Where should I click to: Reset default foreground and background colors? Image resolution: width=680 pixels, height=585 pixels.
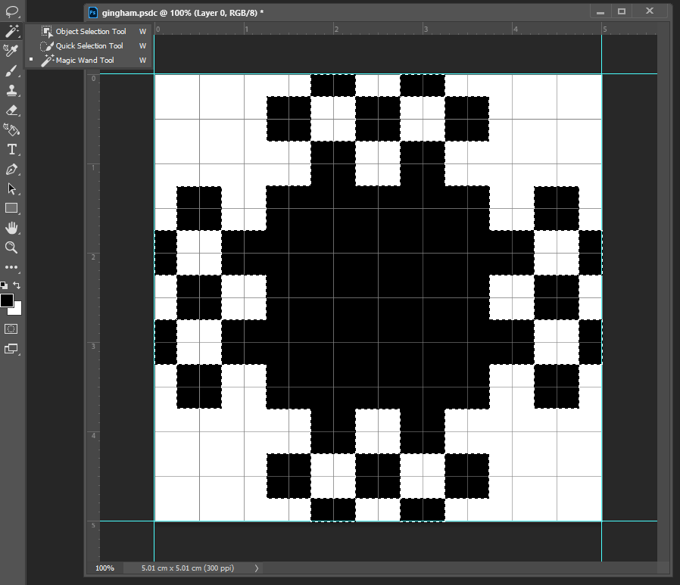4,285
